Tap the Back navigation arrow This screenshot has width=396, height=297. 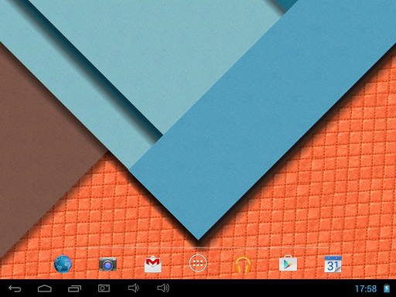pos(15,288)
